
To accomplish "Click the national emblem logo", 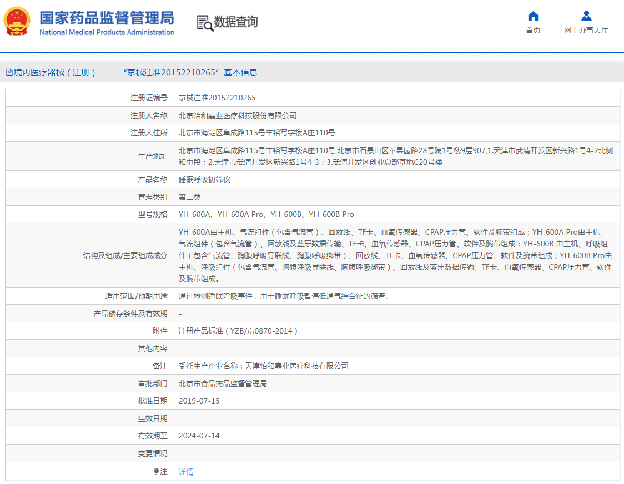I will 17,21.
